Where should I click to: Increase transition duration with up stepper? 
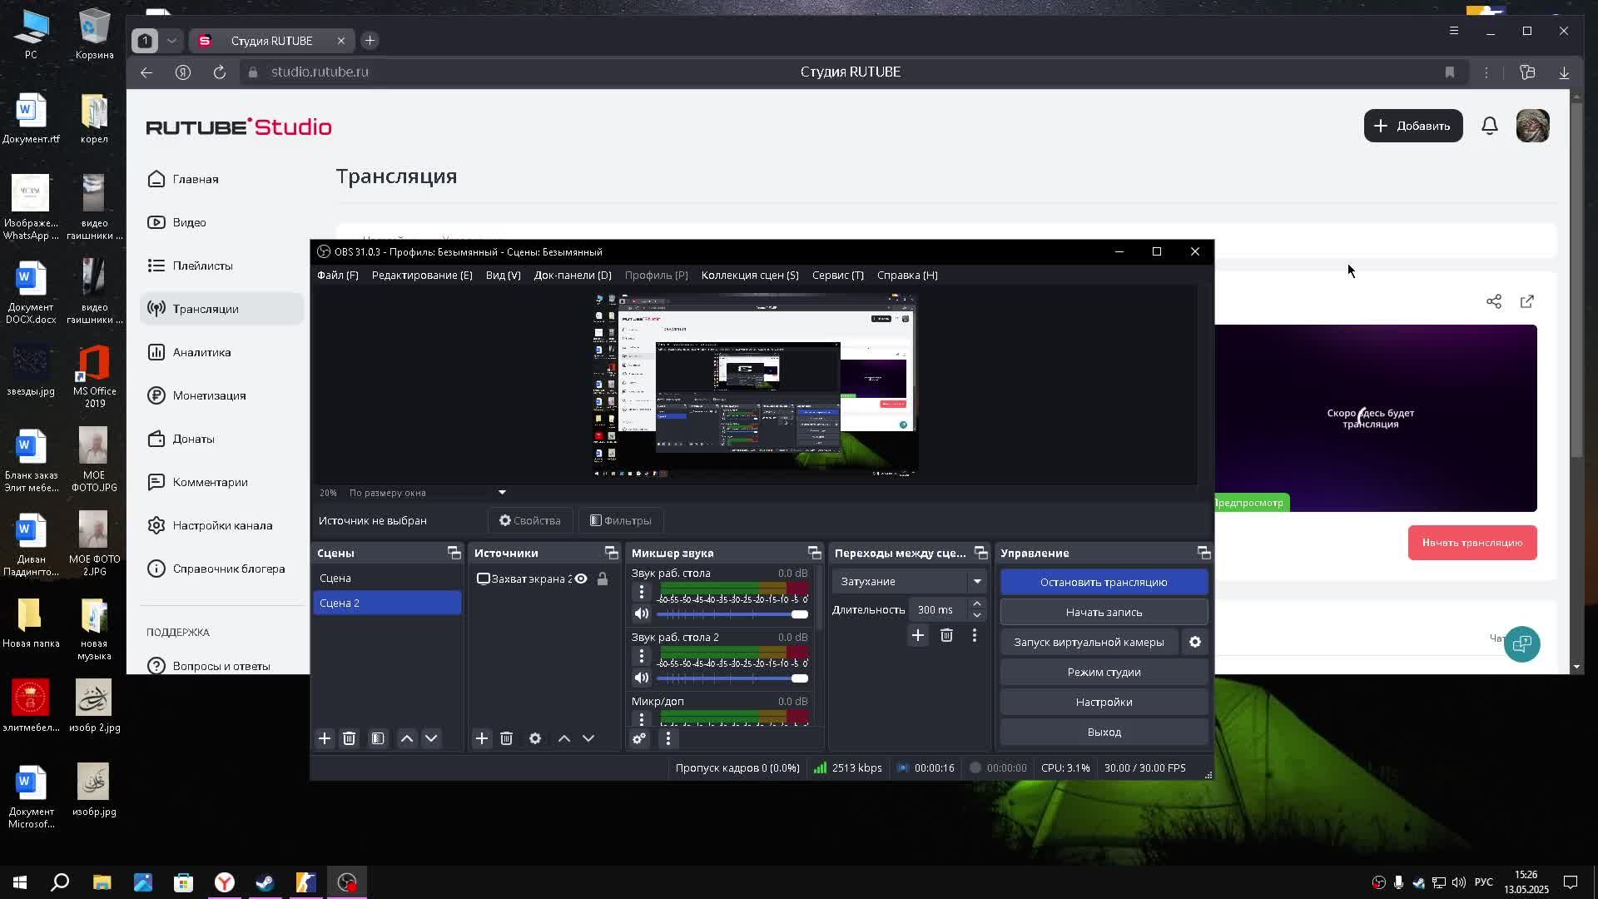977,603
